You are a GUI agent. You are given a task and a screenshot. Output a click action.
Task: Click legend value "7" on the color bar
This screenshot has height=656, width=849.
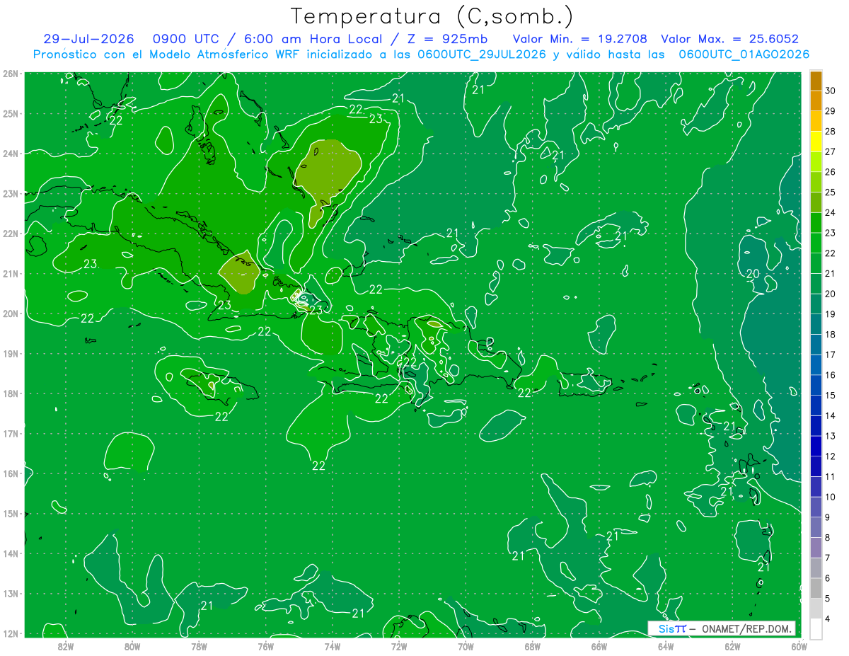828,558
